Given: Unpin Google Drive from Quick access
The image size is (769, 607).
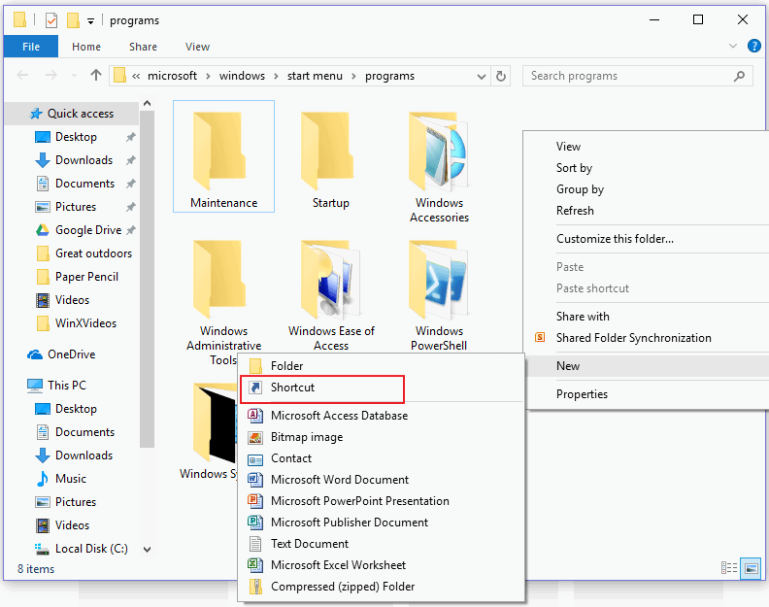Looking at the screenshot, I should pos(131,230).
